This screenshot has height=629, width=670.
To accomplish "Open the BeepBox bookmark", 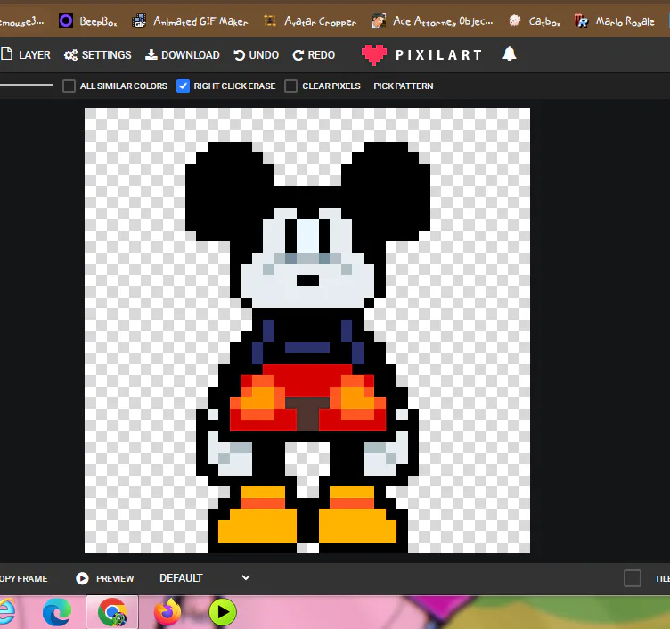I will pos(87,20).
